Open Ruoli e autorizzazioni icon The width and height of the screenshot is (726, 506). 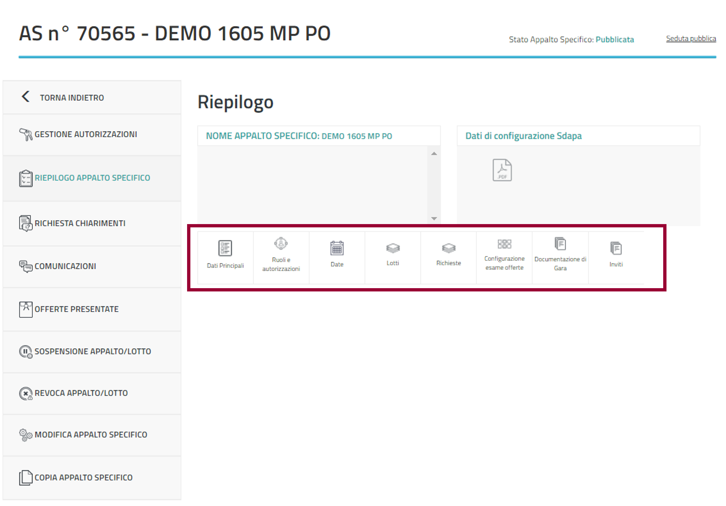point(281,244)
